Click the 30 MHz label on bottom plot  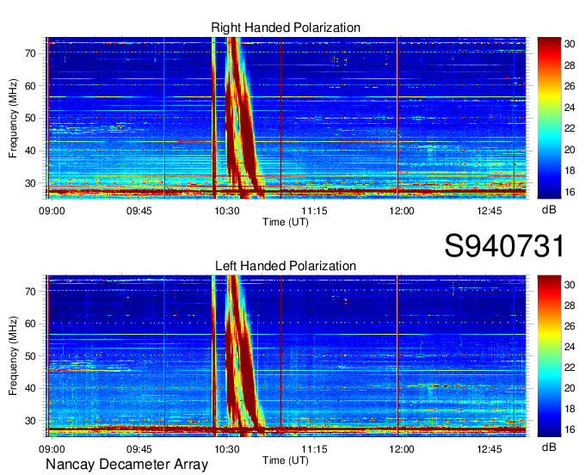(x=31, y=422)
